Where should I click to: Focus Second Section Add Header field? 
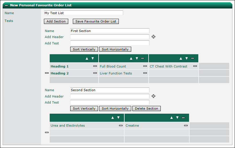click(110, 96)
